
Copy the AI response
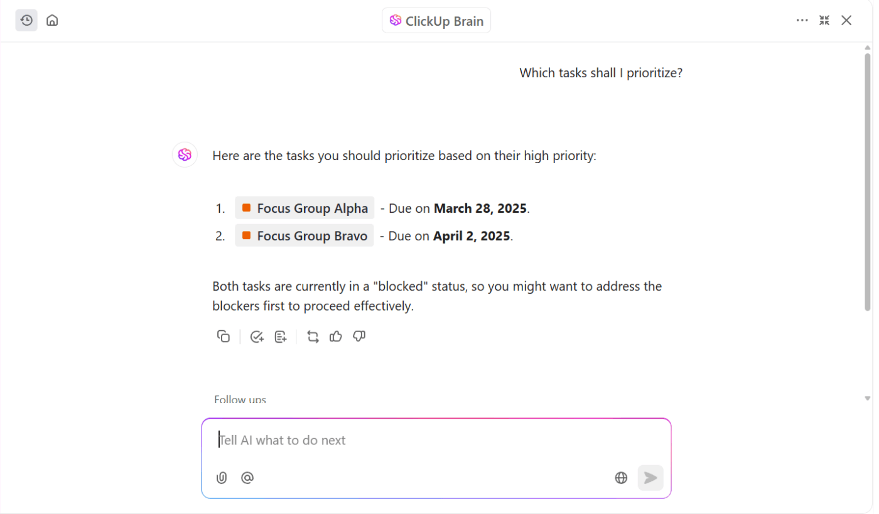(224, 336)
